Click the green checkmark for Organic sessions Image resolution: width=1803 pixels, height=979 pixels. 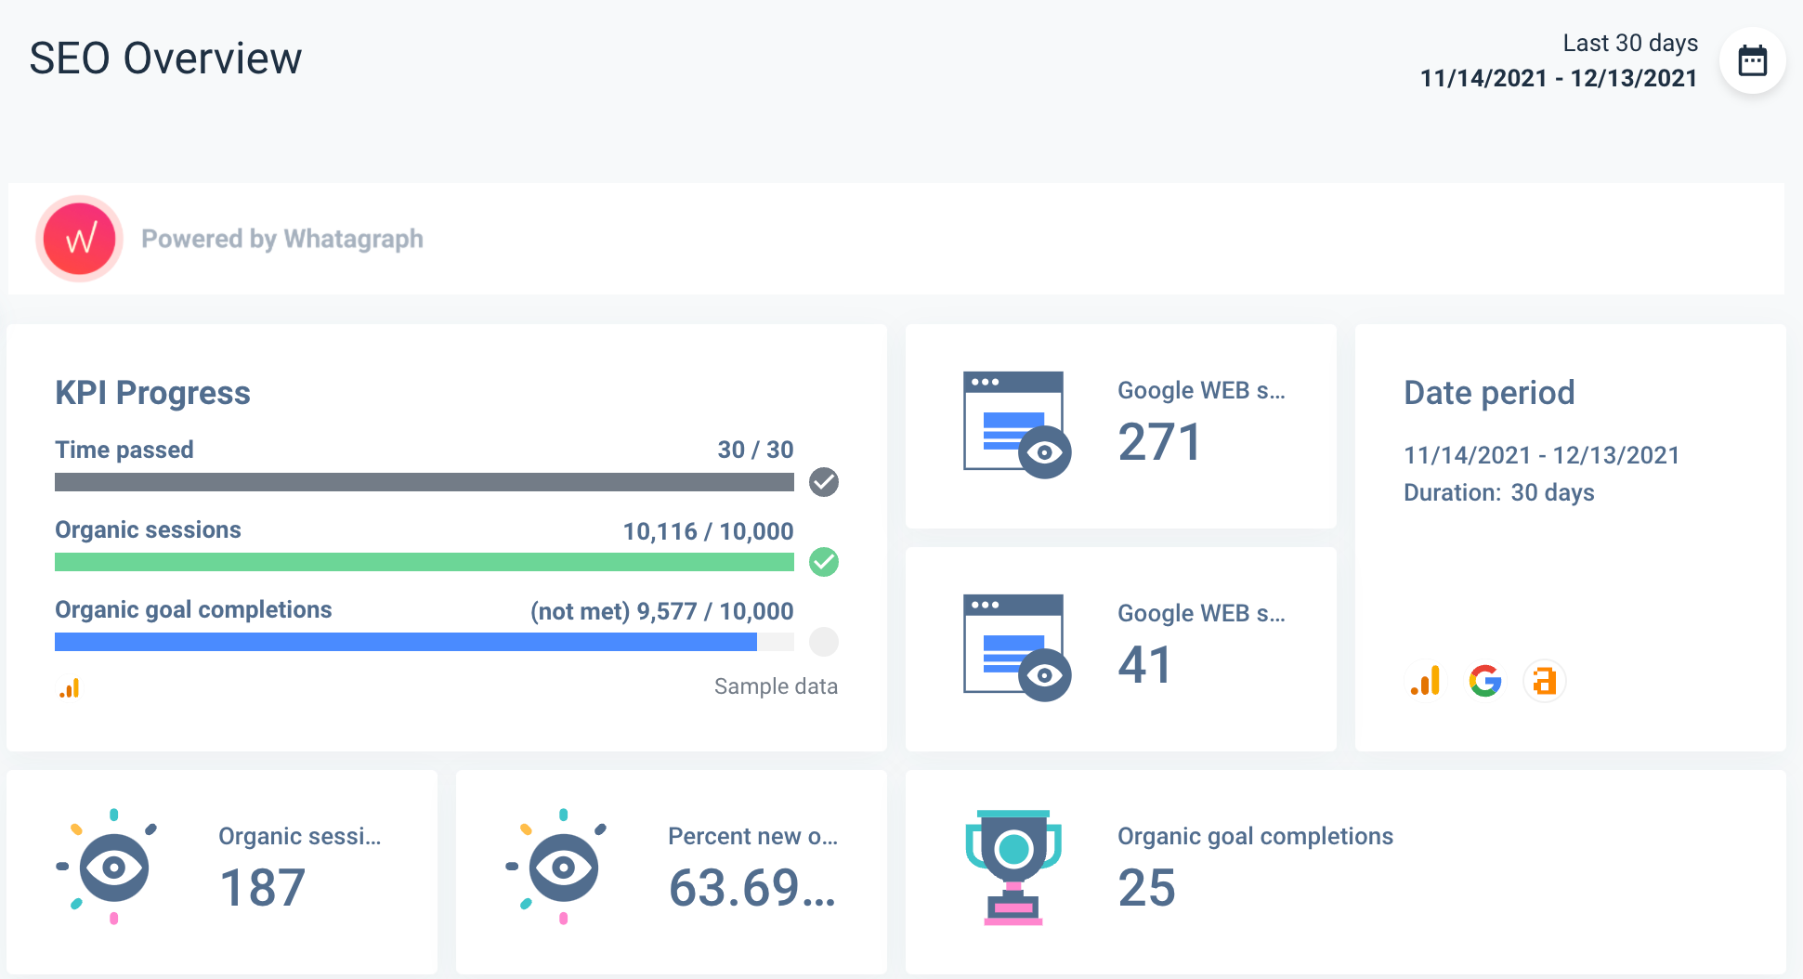tap(824, 562)
